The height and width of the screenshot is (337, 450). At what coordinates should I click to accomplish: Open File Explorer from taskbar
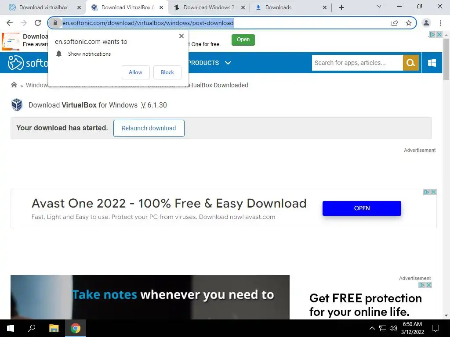pyautogui.click(x=54, y=328)
